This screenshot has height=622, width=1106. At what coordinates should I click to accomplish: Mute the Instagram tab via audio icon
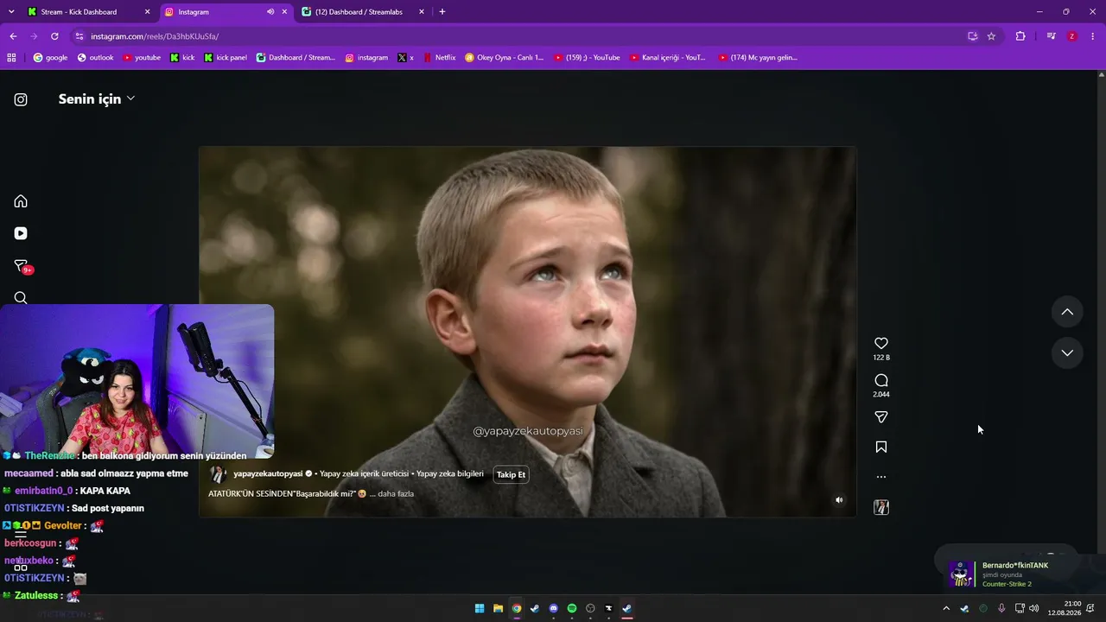point(270,12)
